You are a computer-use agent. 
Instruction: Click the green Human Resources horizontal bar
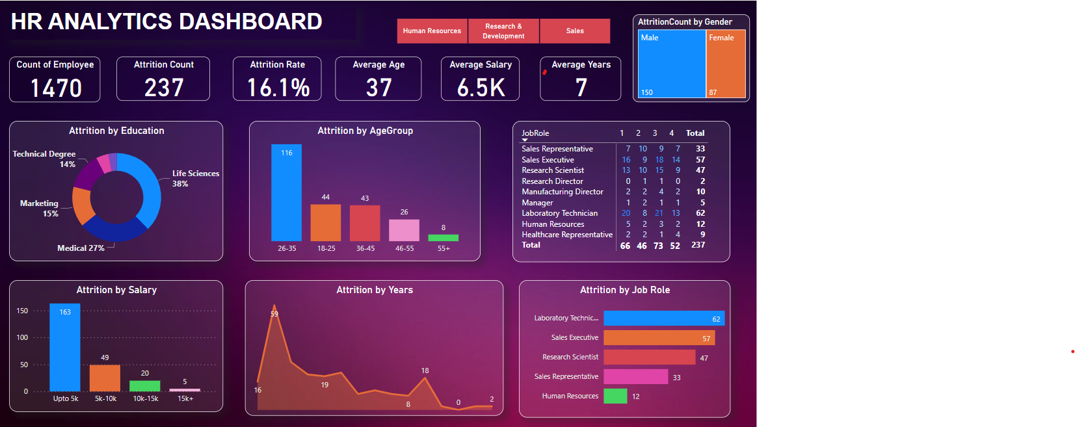615,396
